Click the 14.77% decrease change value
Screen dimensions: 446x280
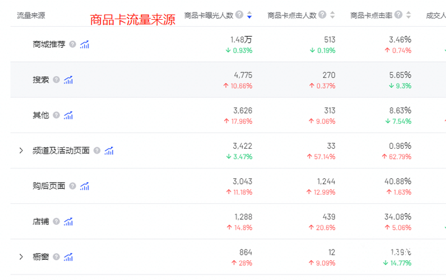(x=401, y=263)
